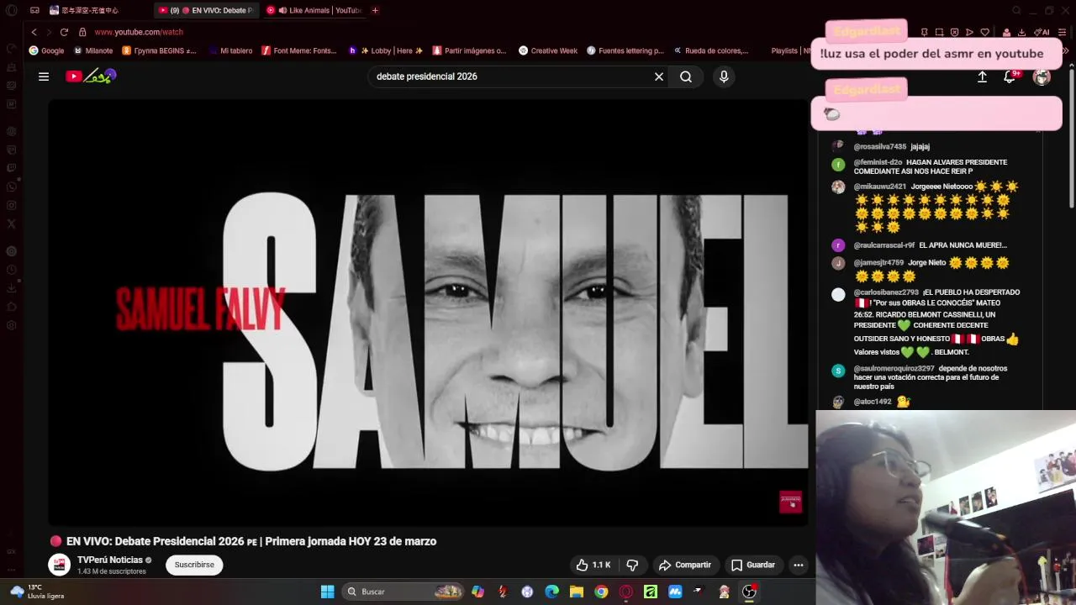Start voice search with the microphone
The width and height of the screenshot is (1076, 605).
[724, 76]
